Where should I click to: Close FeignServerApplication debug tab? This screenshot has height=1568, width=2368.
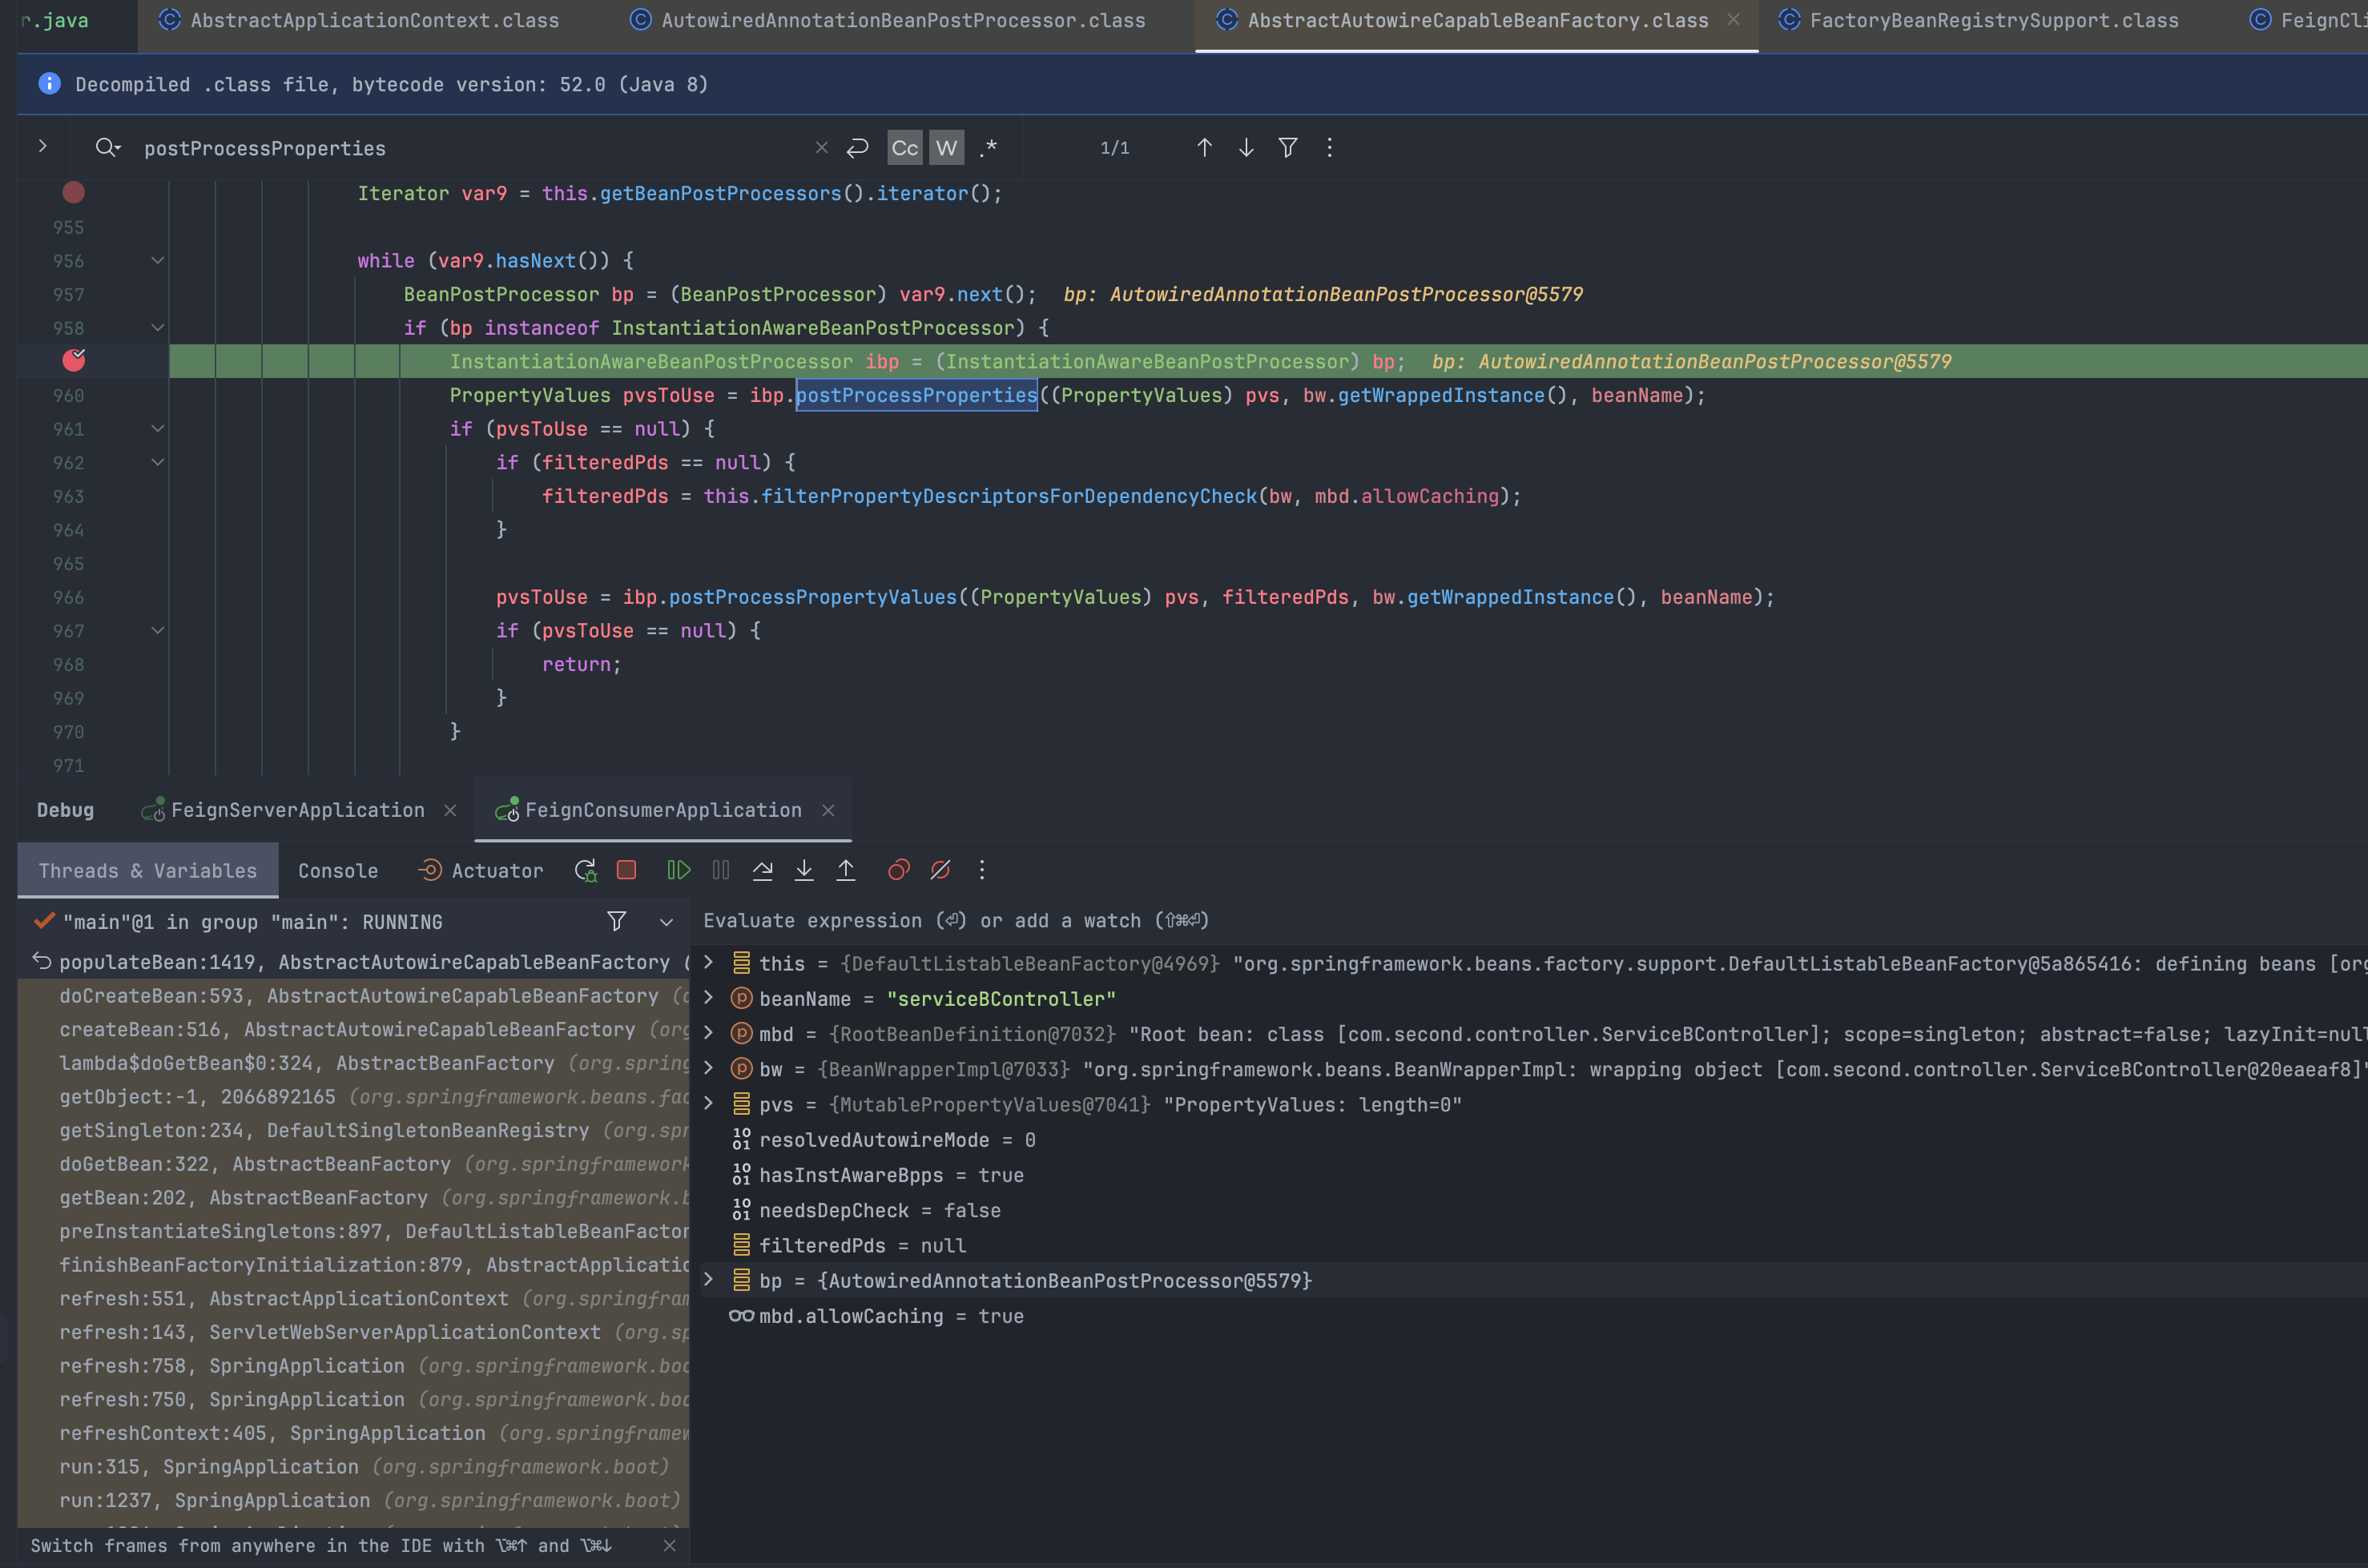[x=450, y=810]
